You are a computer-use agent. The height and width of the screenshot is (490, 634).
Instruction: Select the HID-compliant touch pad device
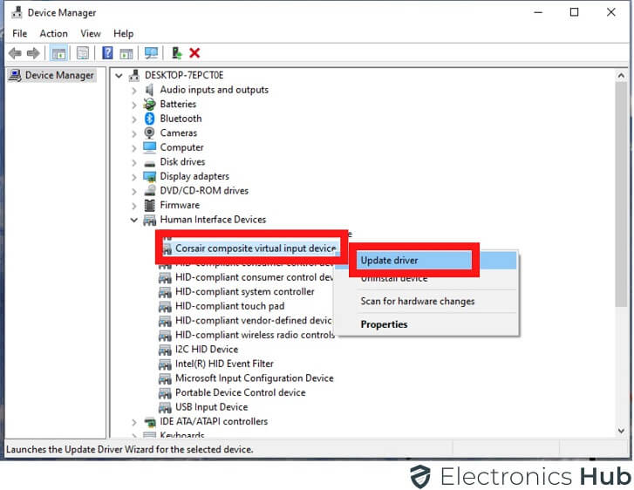click(229, 306)
